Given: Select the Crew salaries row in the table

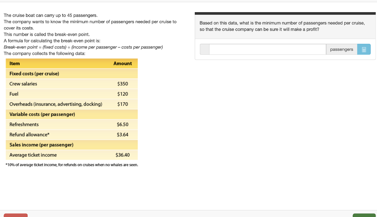Looking at the screenshot, I should (71, 83).
